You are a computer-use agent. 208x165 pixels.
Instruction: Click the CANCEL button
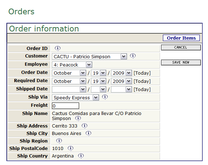[x=181, y=47]
